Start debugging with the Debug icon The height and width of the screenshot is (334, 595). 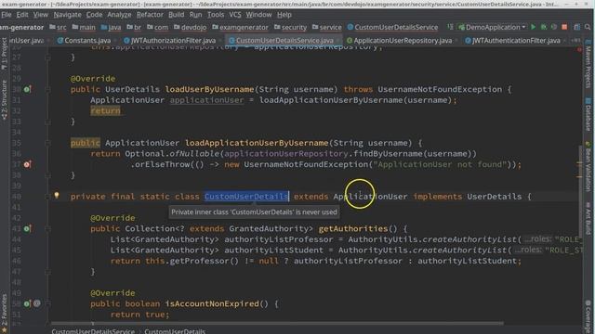pyautogui.click(x=544, y=27)
